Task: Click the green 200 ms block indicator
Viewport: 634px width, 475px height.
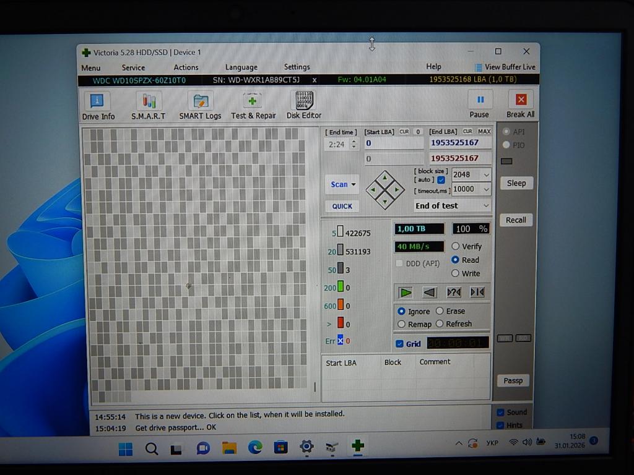Action: (341, 287)
